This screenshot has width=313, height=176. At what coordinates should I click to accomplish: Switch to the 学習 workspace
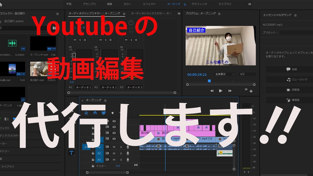69,4
